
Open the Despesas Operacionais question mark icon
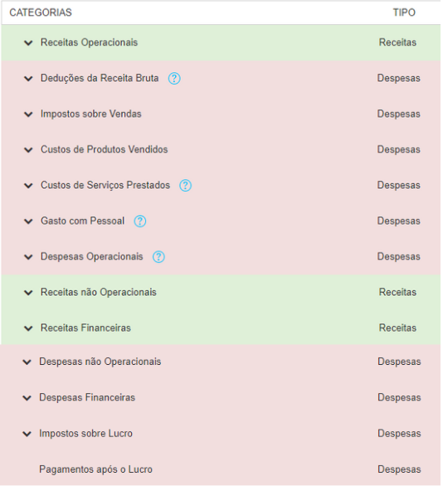click(x=158, y=257)
